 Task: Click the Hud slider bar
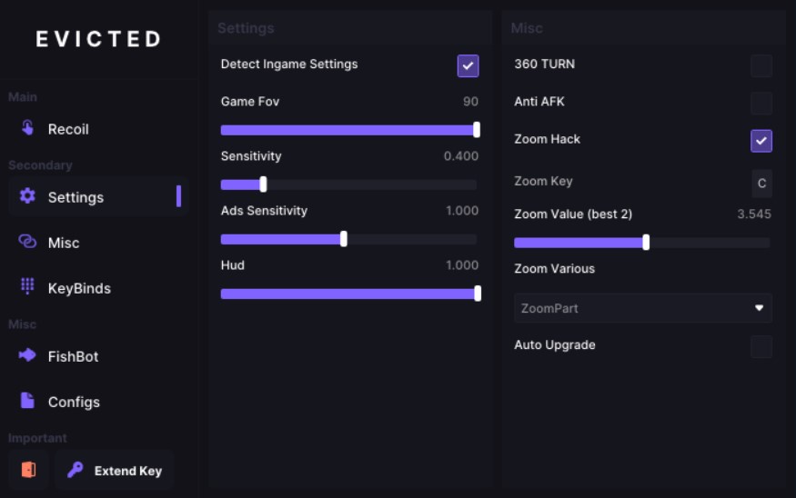pyautogui.click(x=348, y=294)
